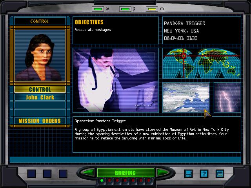Open help with the question mark icon
The image size is (251, 188).
click(204, 174)
